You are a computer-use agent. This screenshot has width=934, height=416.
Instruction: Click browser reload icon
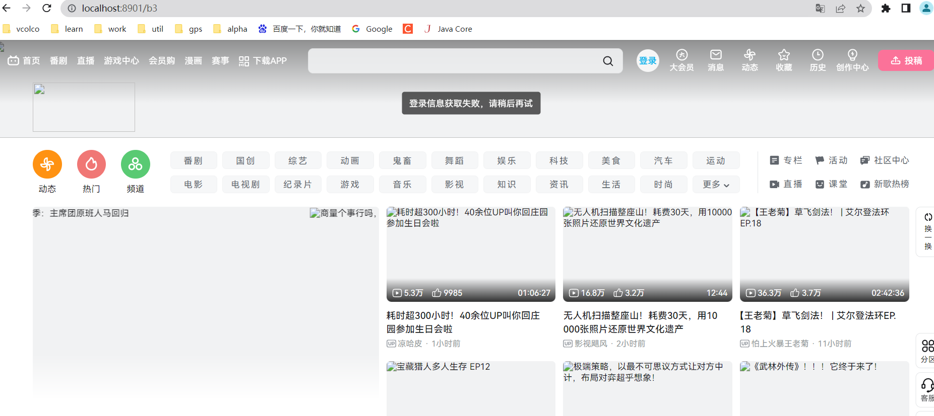coord(47,8)
